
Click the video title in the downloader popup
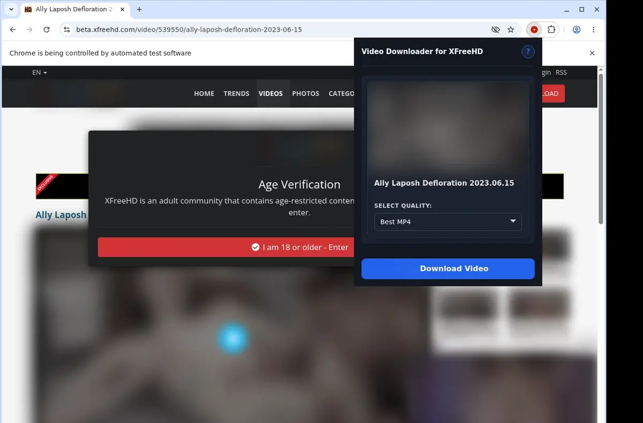[444, 183]
